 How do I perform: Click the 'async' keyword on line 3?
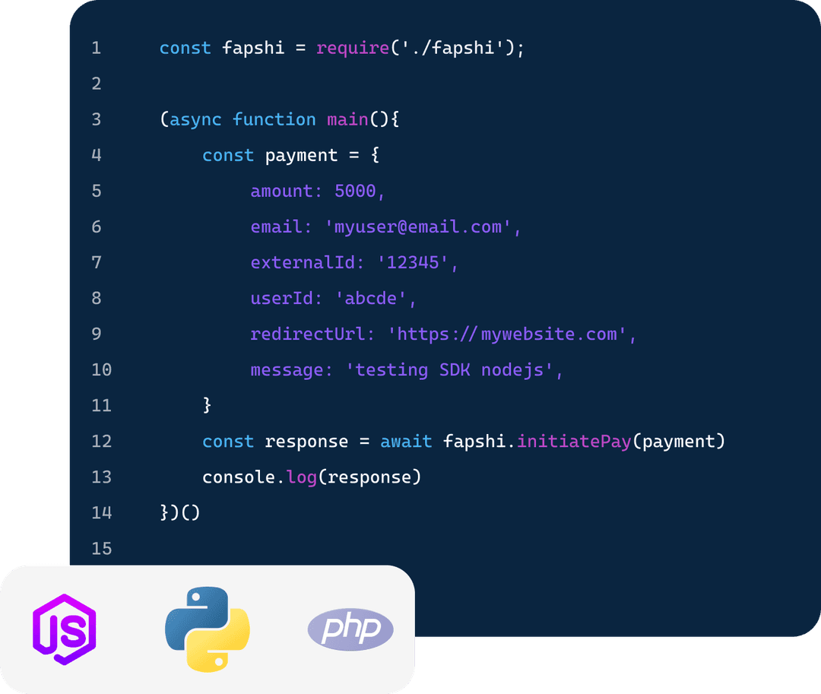tap(195, 119)
